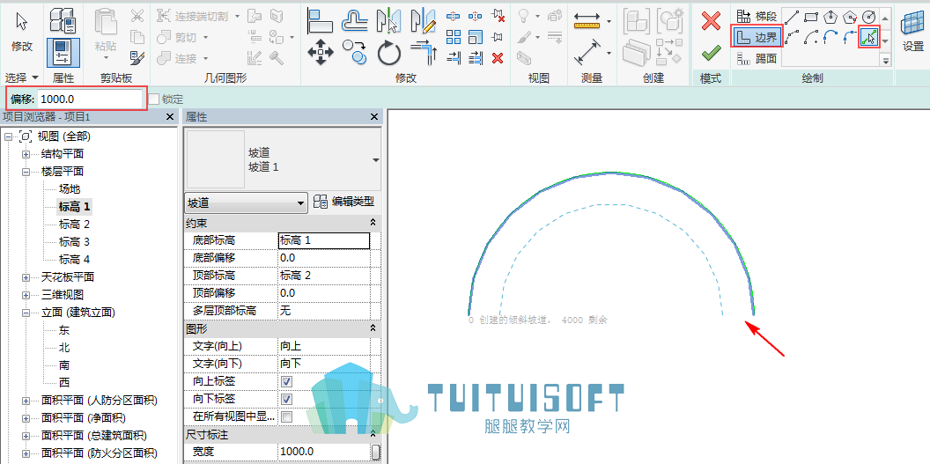Open the 坡道 type selector dropdown arrow
930x464 pixels.
375,160
